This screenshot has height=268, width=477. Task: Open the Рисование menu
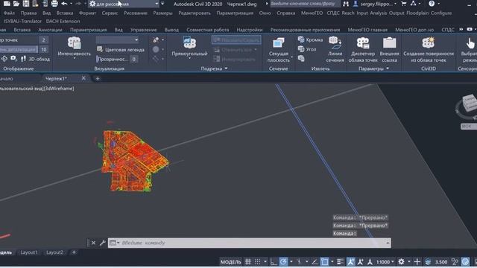[136, 13]
